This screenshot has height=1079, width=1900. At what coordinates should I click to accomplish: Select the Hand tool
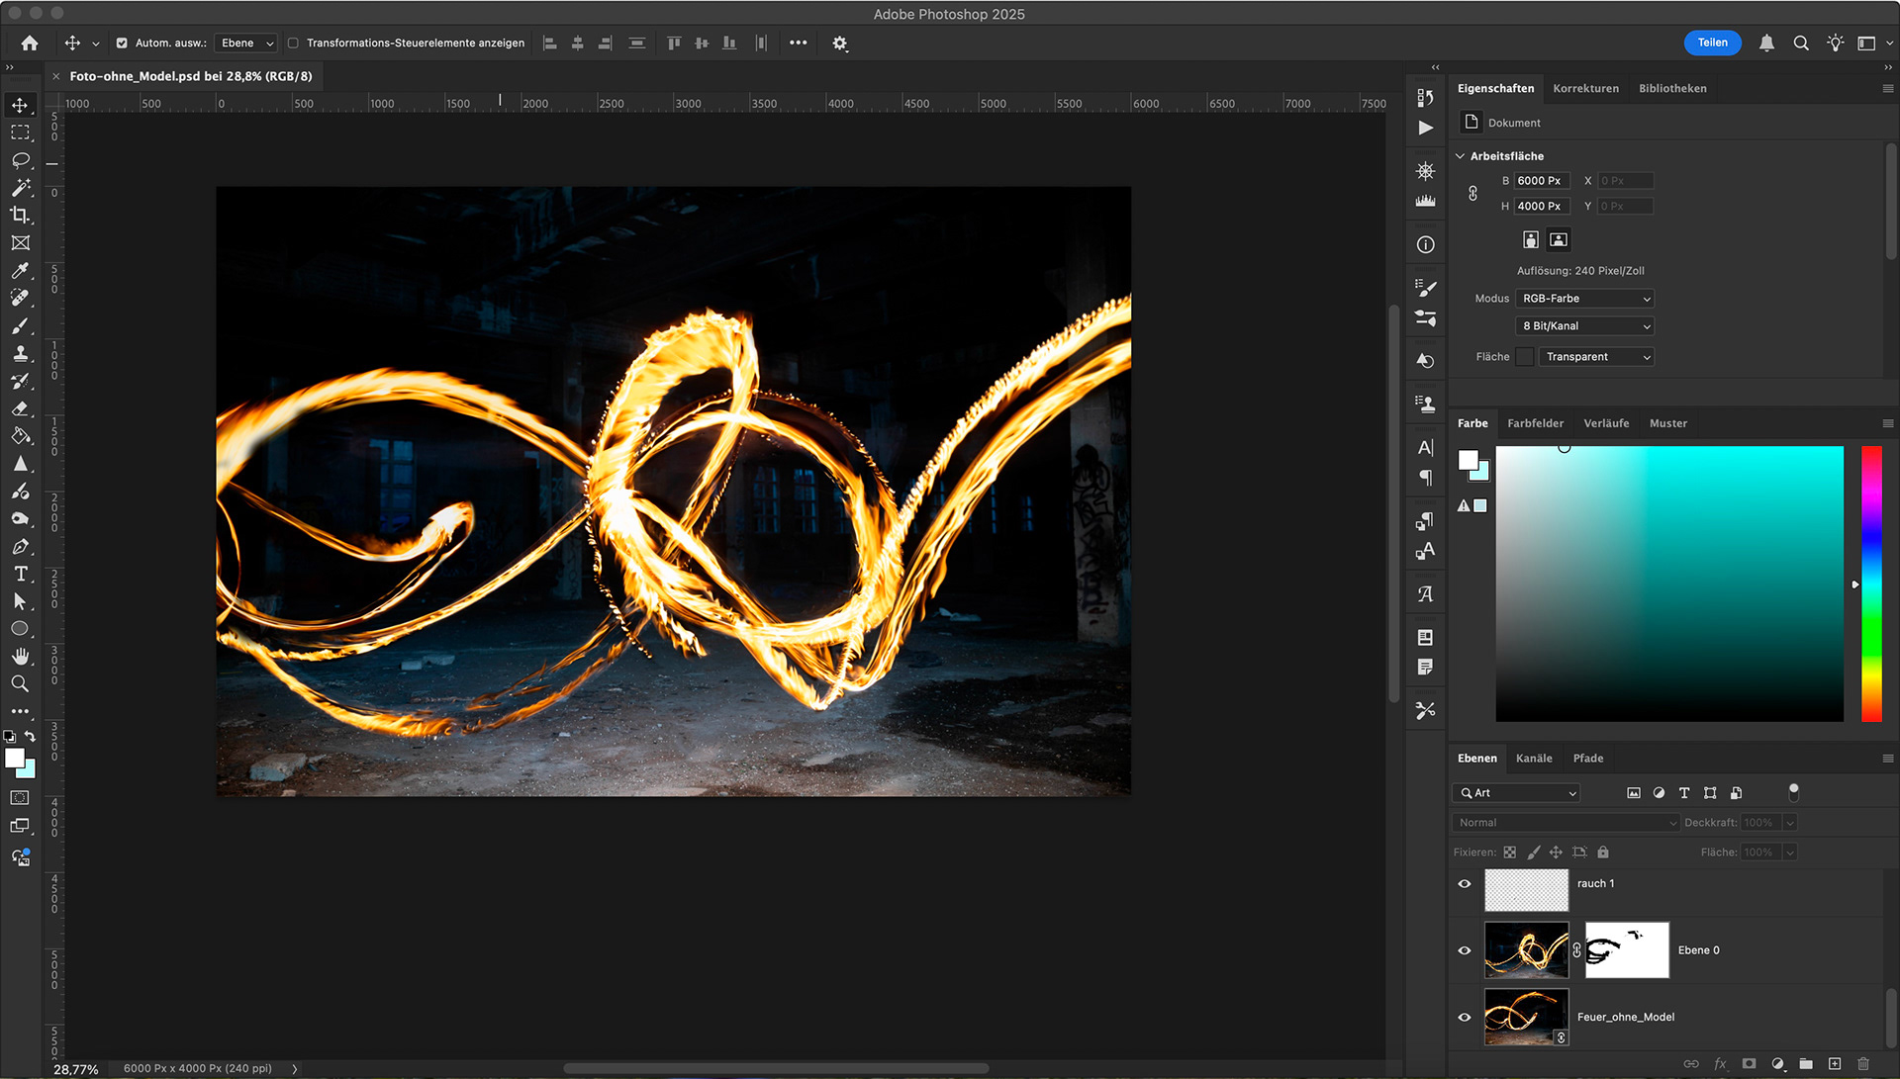click(20, 656)
